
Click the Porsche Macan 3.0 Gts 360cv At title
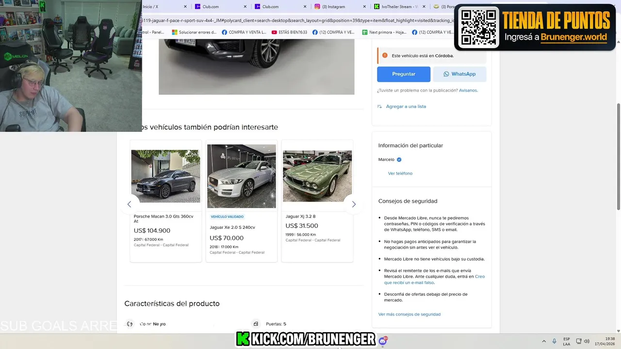[x=163, y=219]
